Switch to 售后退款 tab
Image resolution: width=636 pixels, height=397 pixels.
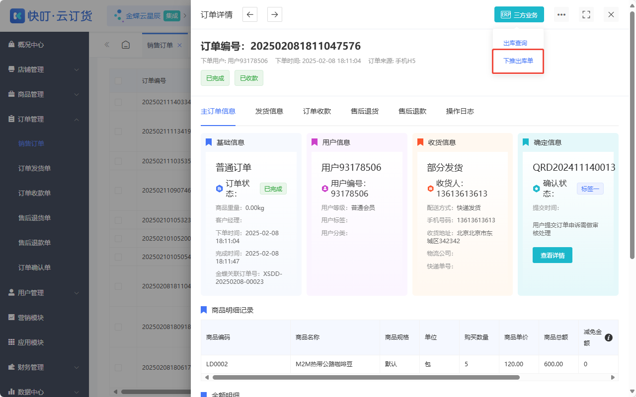click(412, 111)
